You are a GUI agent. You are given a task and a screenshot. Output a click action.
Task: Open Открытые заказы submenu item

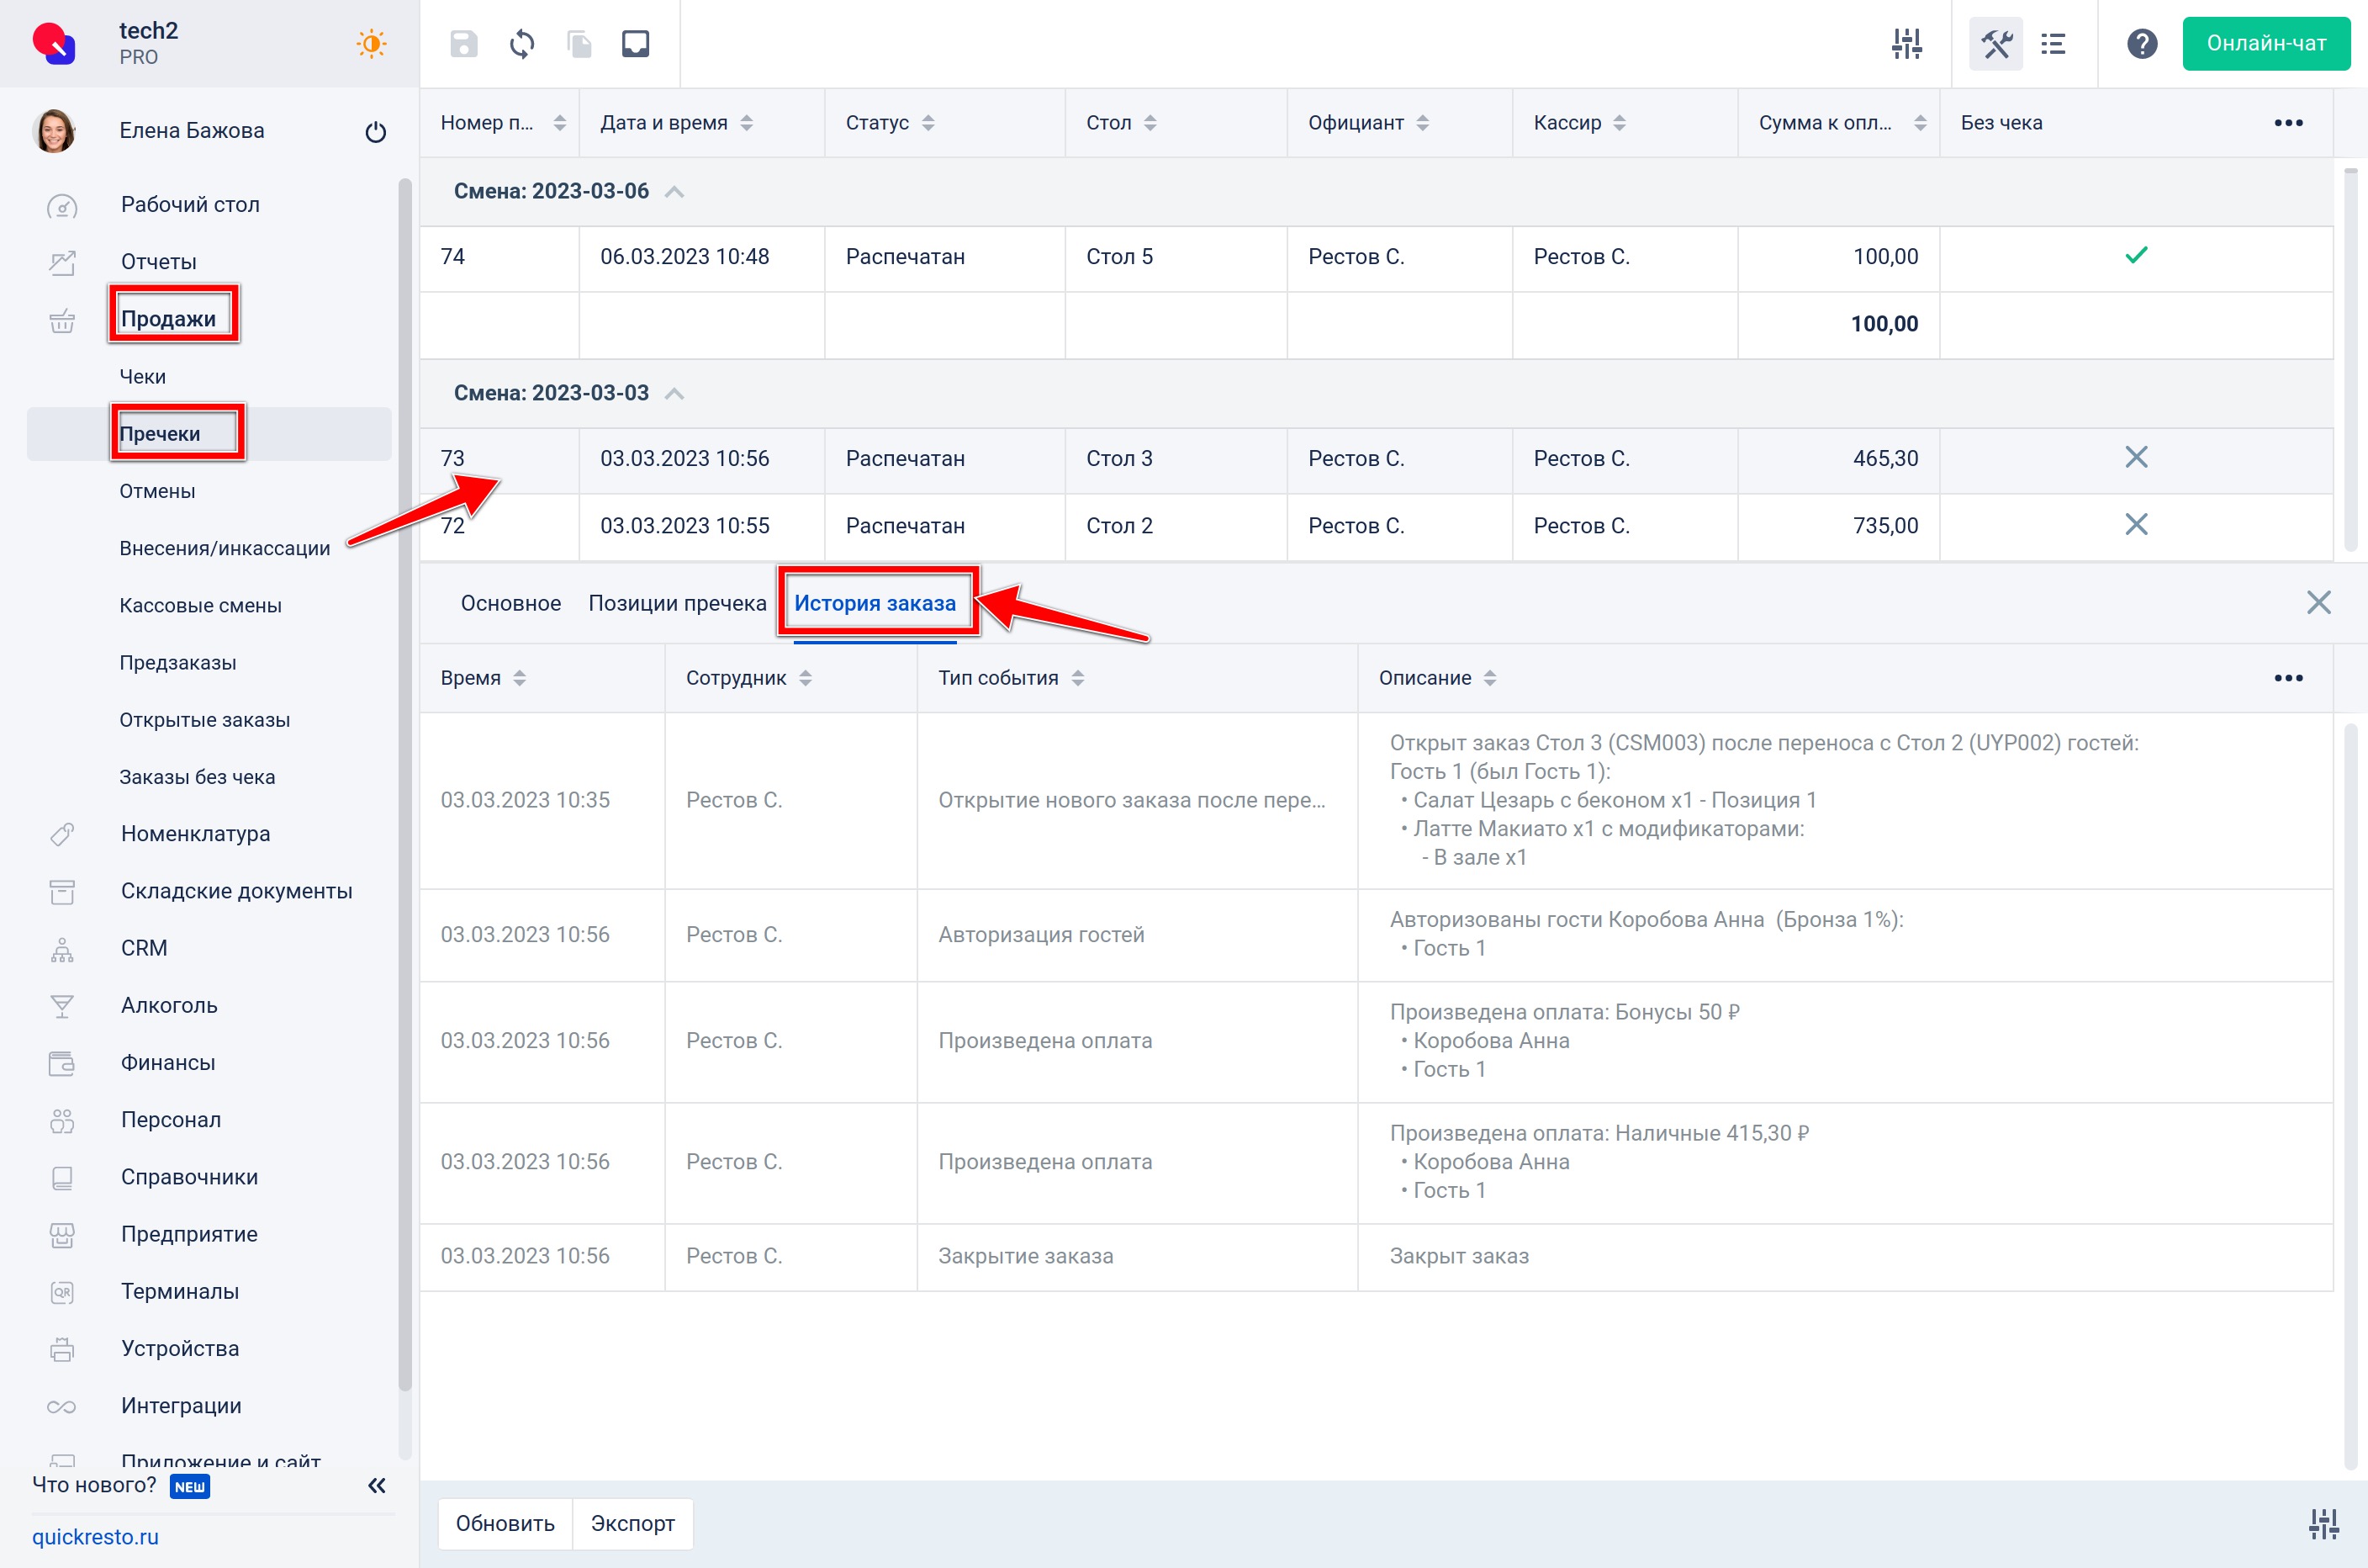click(x=205, y=720)
